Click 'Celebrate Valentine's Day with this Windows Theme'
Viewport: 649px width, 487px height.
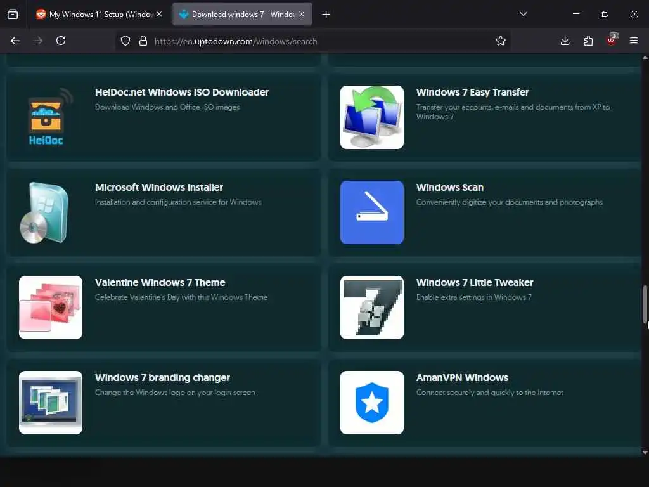[181, 298]
